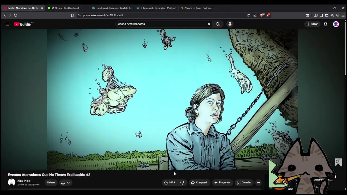The height and width of the screenshot is (195, 347).
Task: View site information beside the URL
Action: point(79,15)
